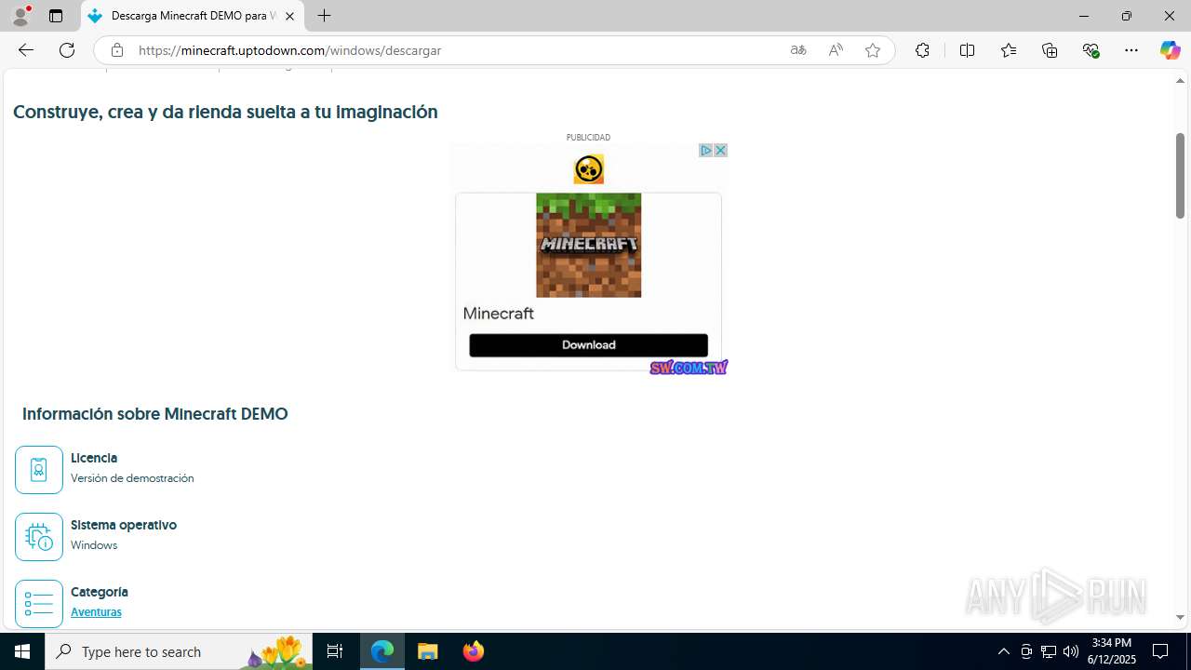Open browser essentials icon
Viewport: 1191px width, 670px height.
pos(1091,50)
